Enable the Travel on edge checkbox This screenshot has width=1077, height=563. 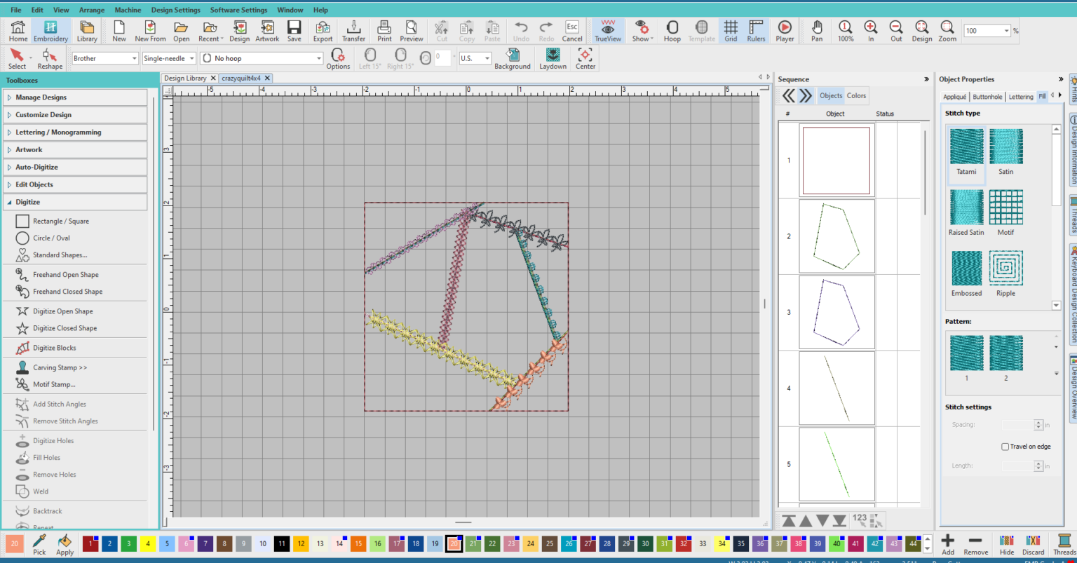[x=1005, y=447]
